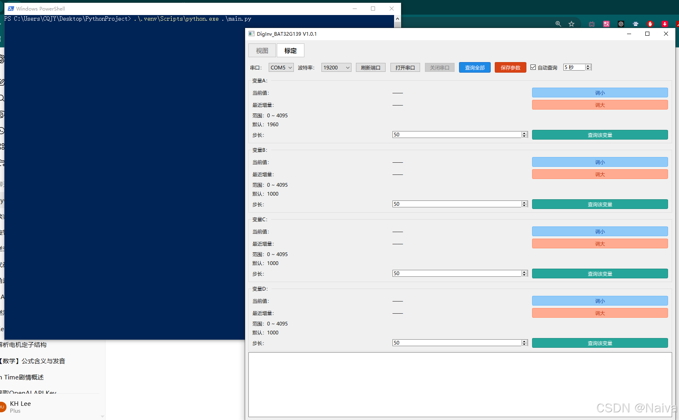The image size is (679, 420).
Task: Toggle the 自动查询 checkbox
Action: [533, 67]
